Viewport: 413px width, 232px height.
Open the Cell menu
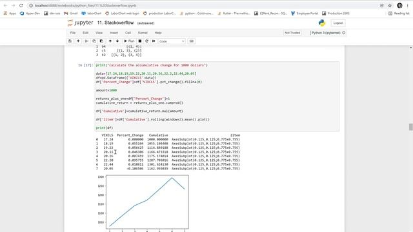[128, 33]
